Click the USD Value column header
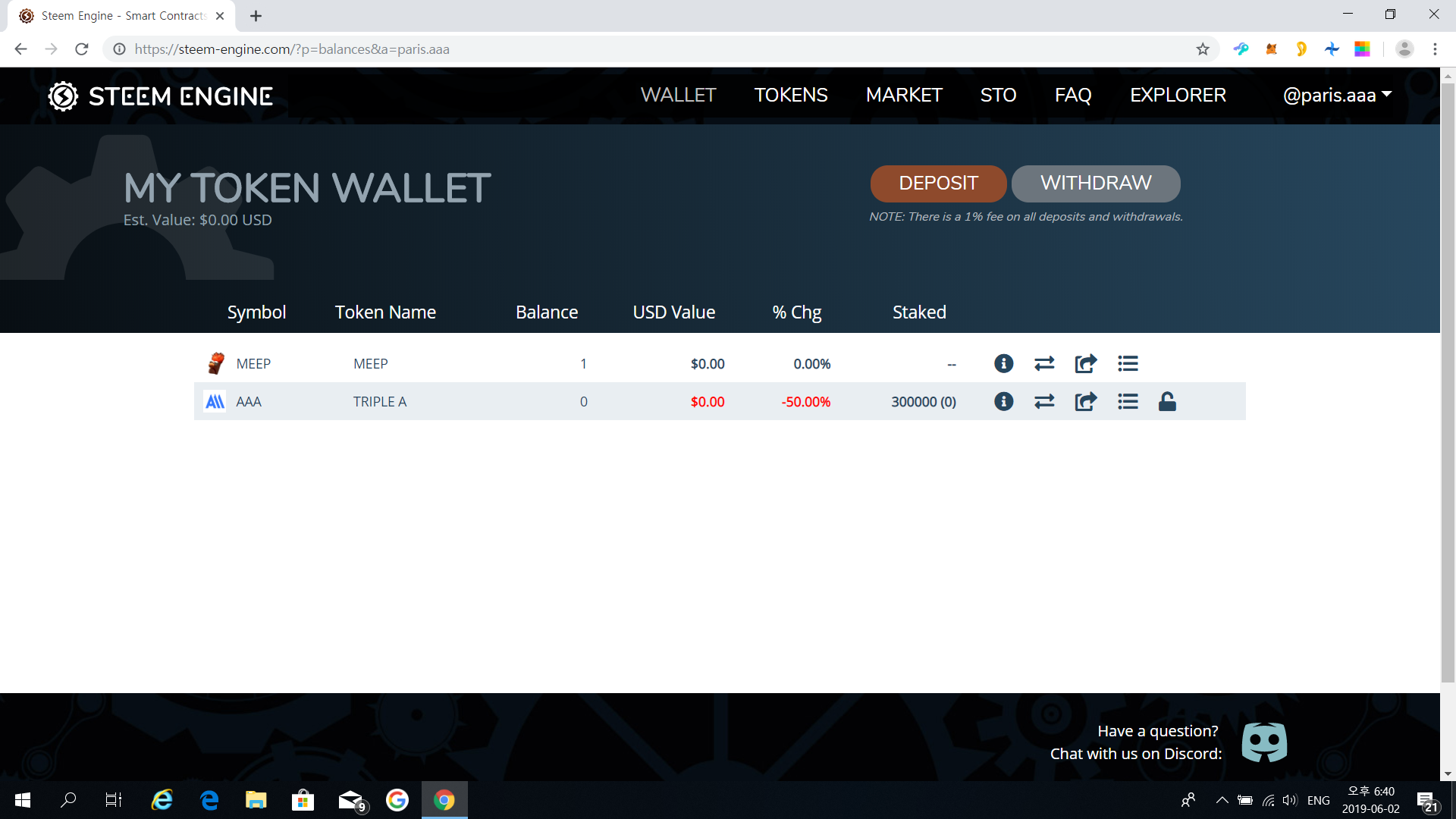Viewport: 1456px width, 819px height. click(674, 312)
